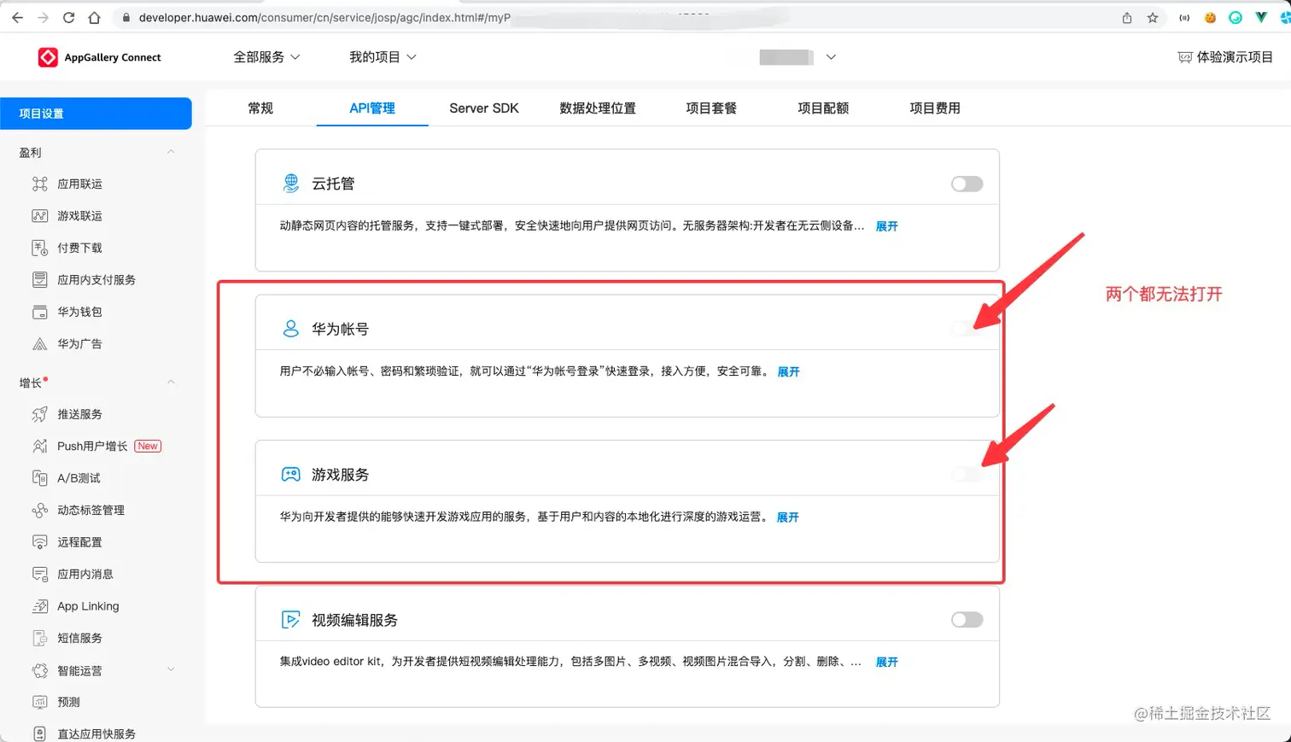This screenshot has width=1291, height=742.
Task: Click the browser reload icon
Action: [68, 17]
